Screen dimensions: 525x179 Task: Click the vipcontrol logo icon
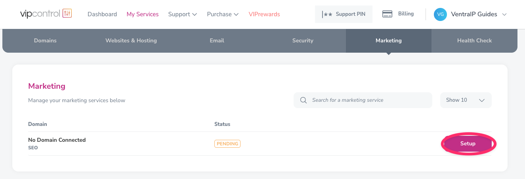point(67,14)
